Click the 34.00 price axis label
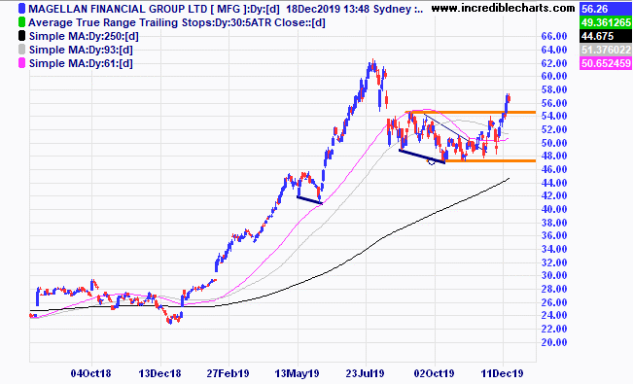This screenshot has height=384, width=633. point(554,249)
